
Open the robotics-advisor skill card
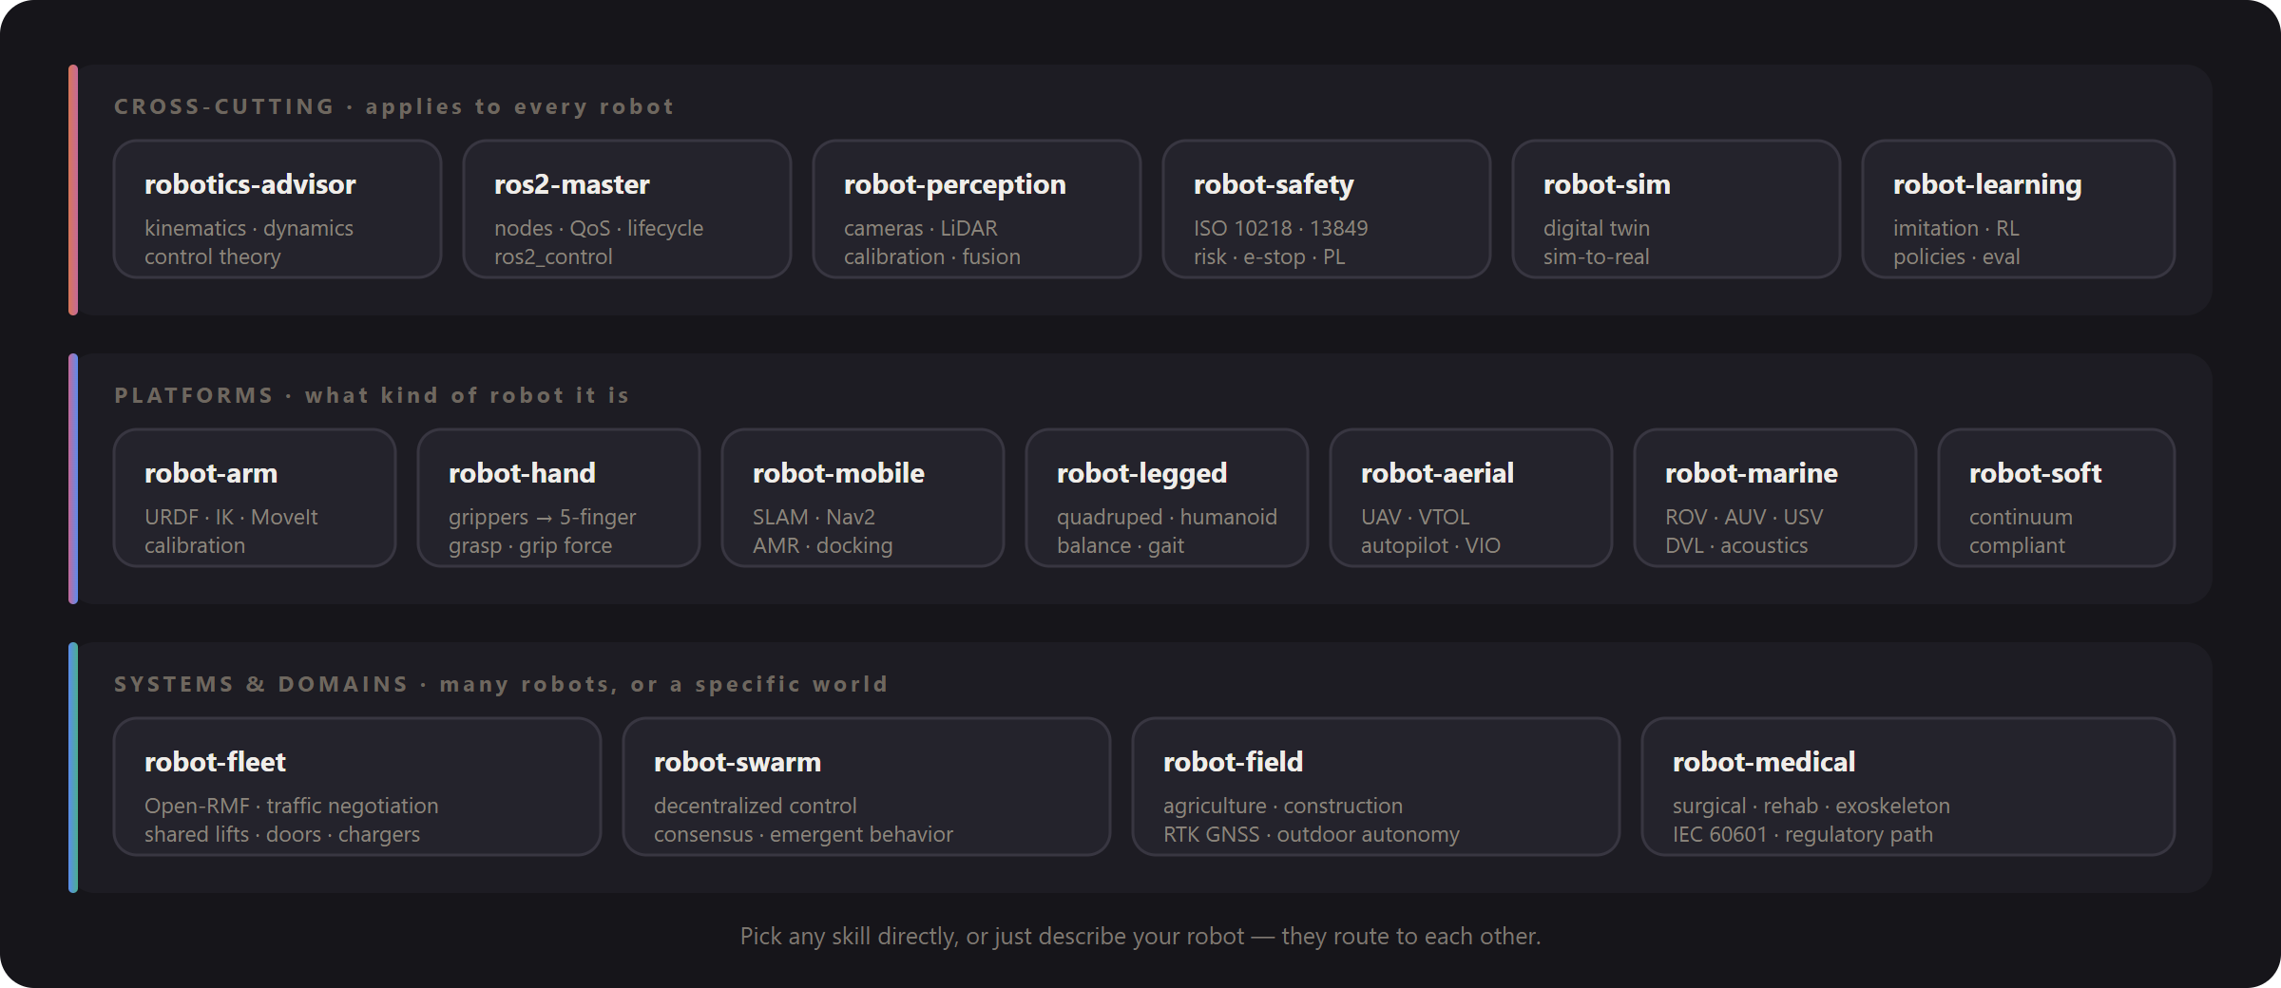278,209
